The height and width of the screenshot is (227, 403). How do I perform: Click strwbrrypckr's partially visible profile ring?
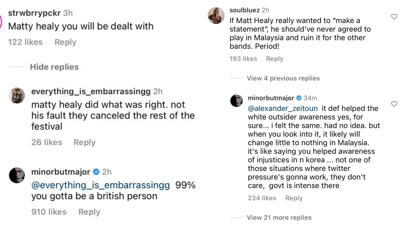[x=1, y=20]
